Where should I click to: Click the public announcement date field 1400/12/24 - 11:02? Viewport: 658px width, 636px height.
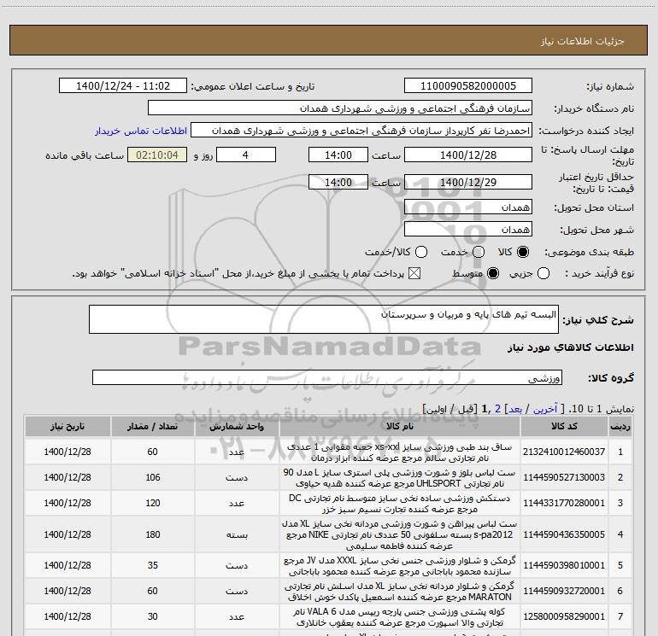click(x=123, y=86)
